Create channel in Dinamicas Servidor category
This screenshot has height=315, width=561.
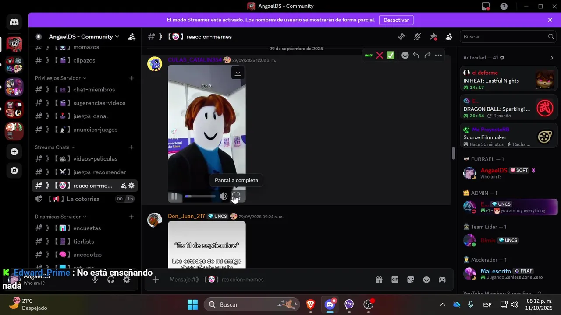point(131,217)
